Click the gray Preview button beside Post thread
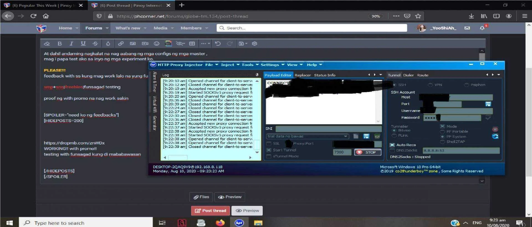532x227 pixels. [247, 211]
